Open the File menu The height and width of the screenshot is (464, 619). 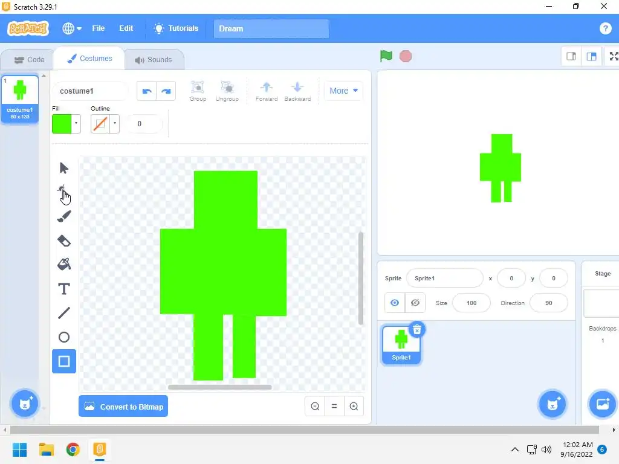tap(99, 28)
